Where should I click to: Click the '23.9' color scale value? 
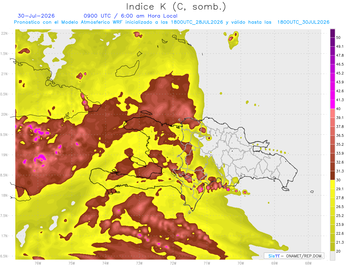point(340,225)
